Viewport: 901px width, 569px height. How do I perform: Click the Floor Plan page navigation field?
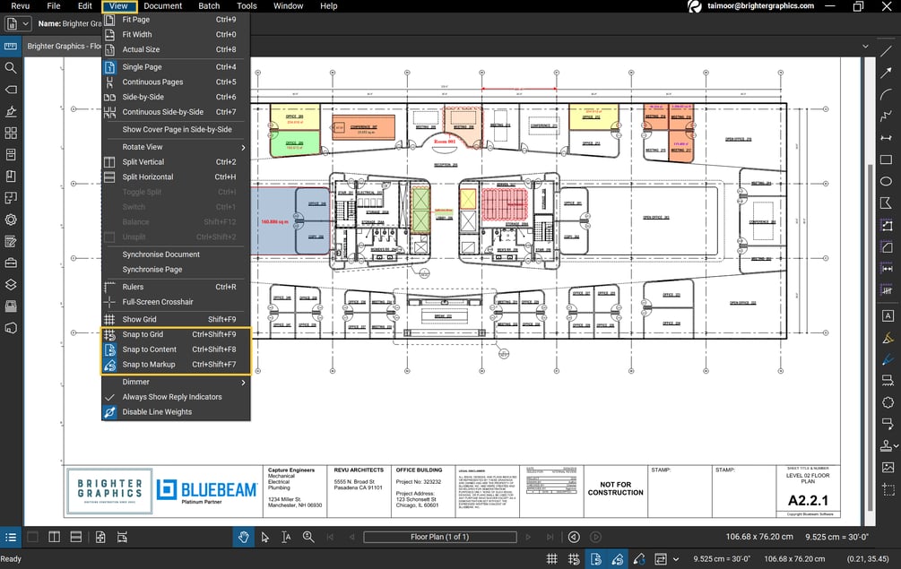pyautogui.click(x=439, y=537)
